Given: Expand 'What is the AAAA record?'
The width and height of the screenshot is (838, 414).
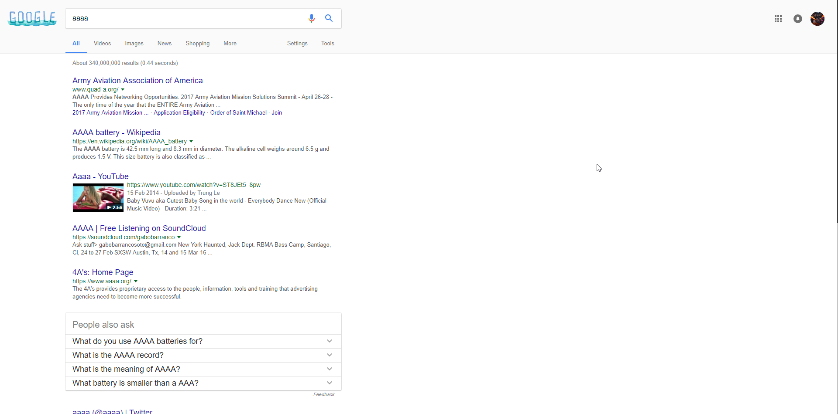Looking at the screenshot, I should click(203, 355).
